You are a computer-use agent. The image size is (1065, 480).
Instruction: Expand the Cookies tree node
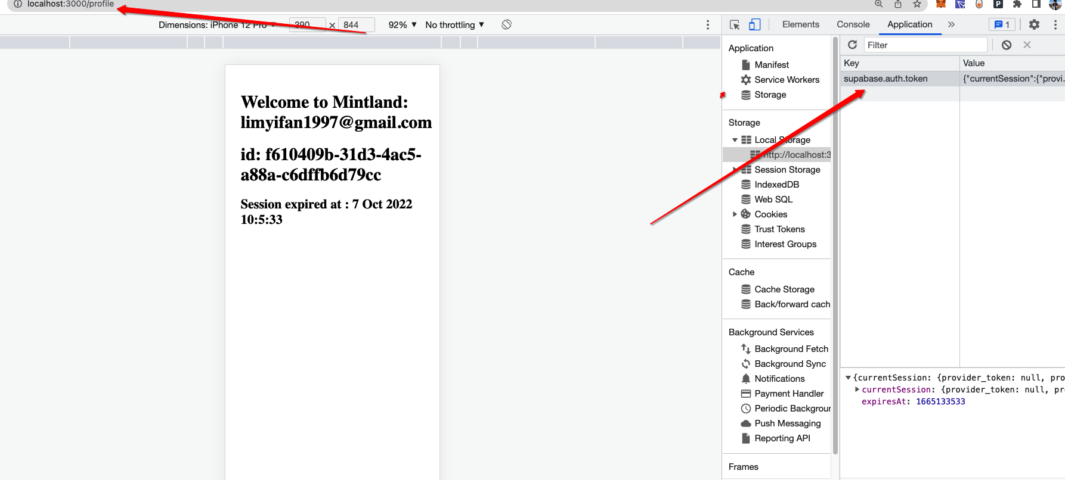(735, 214)
